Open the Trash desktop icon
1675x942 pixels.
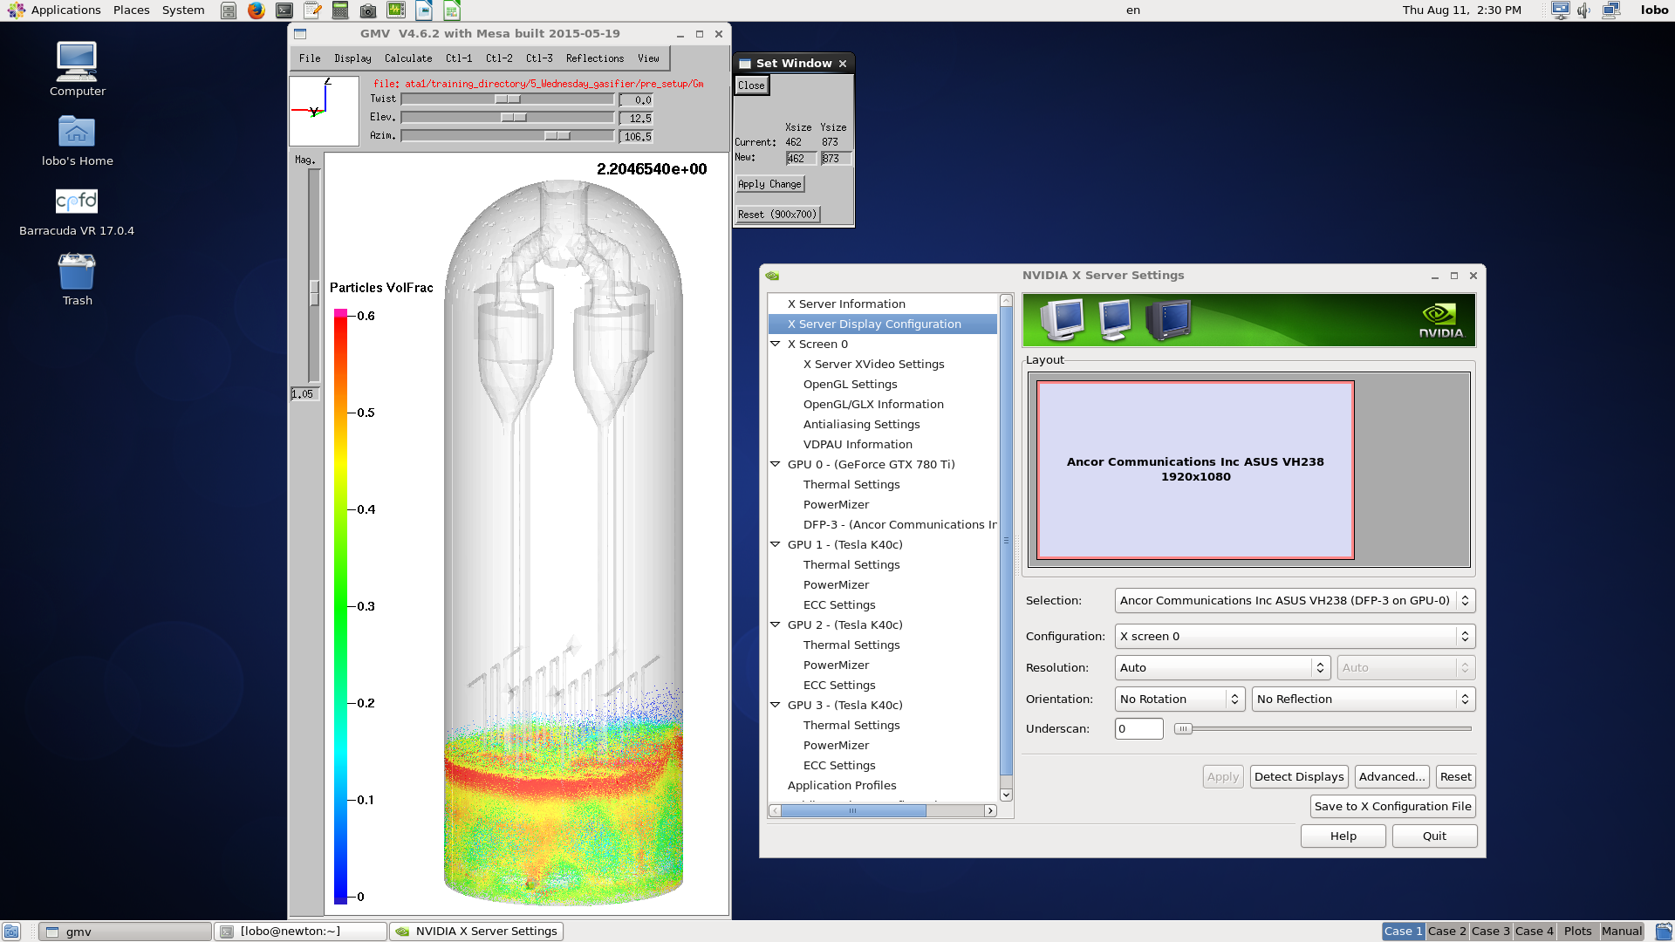click(x=77, y=272)
